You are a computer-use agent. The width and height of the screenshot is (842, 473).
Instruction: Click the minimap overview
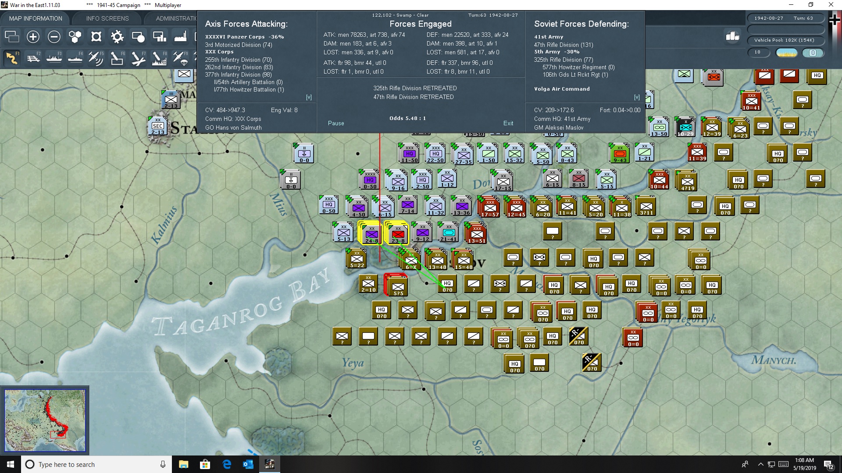45,420
